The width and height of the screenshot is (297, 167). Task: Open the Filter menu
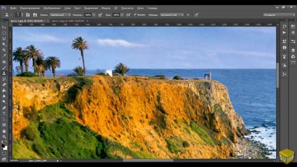click(x=106, y=8)
